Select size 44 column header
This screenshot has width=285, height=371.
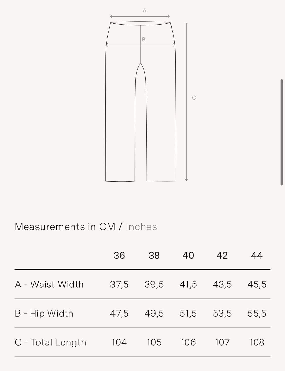[x=257, y=255]
